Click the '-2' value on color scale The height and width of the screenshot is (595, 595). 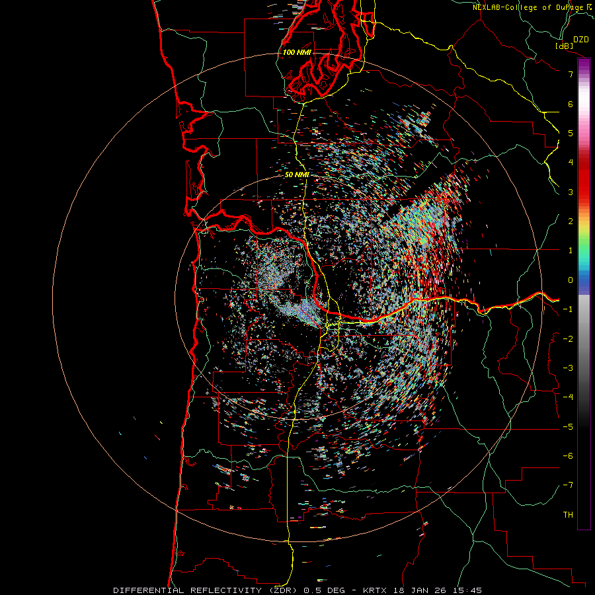point(568,339)
